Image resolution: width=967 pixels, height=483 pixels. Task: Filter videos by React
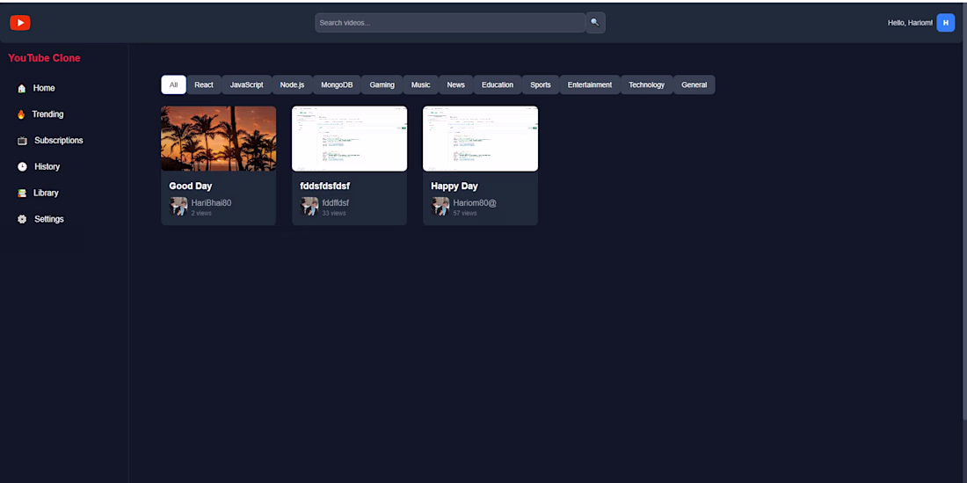click(x=204, y=84)
